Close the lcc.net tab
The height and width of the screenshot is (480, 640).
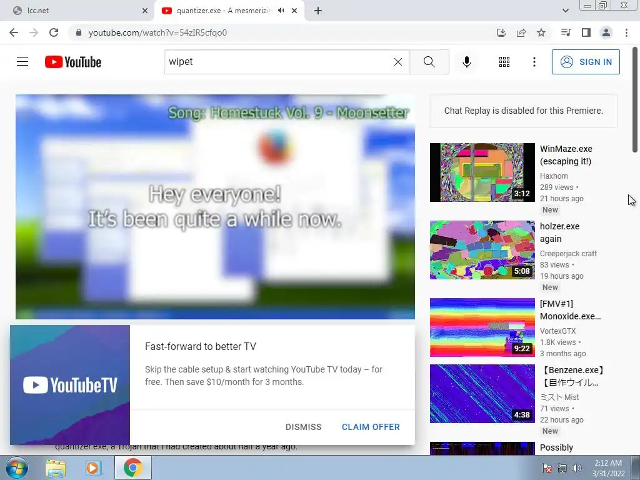pos(145,11)
